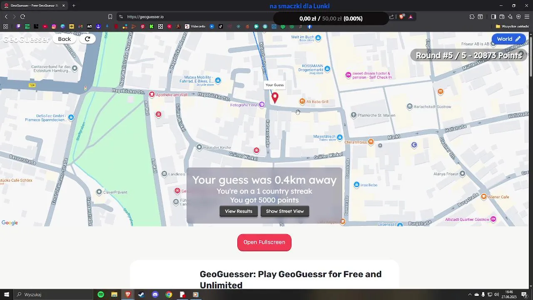Image resolution: width=533 pixels, height=300 pixels.
Task: Open File Explorer from the taskbar
Action: (x=114, y=295)
